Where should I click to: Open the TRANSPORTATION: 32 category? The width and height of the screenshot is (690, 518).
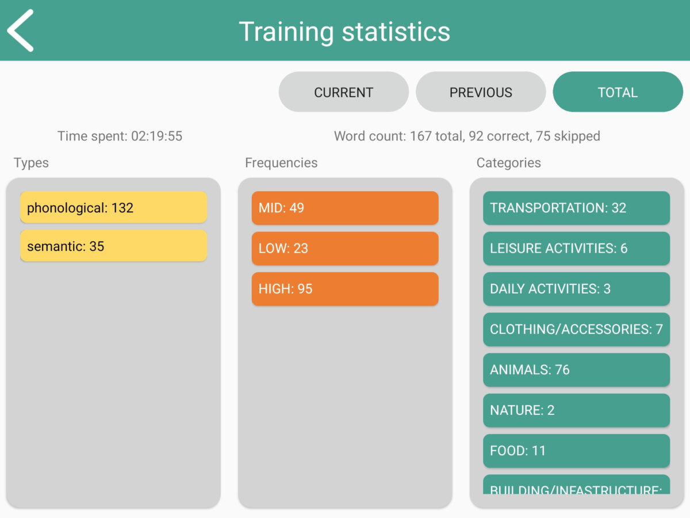point(576,208)
